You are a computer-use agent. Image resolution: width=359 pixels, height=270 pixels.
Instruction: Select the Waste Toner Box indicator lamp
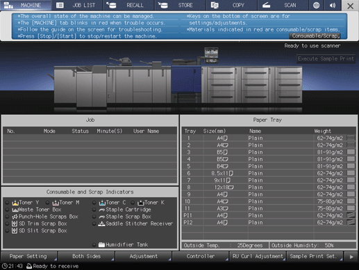point(7,209)
